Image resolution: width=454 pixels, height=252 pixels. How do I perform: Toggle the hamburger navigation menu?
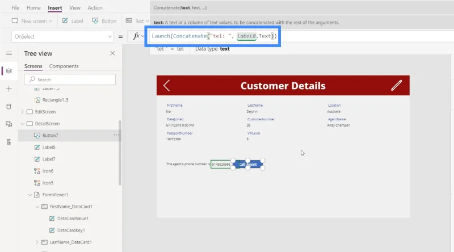coord(9,53)
